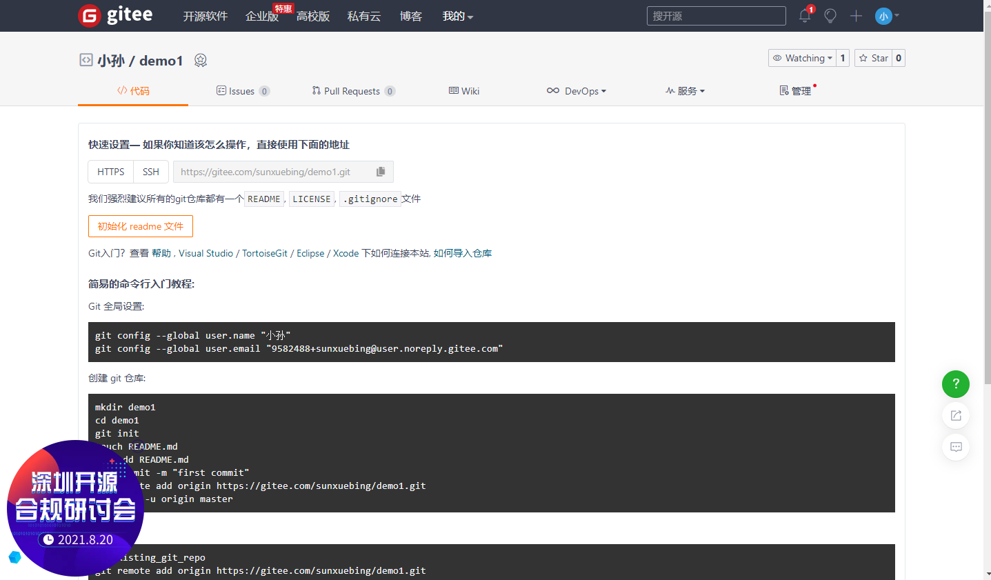The image size is (991, 580).
Task: Copy repository URL with clipboard icon
Action: (x=381, y=172)
